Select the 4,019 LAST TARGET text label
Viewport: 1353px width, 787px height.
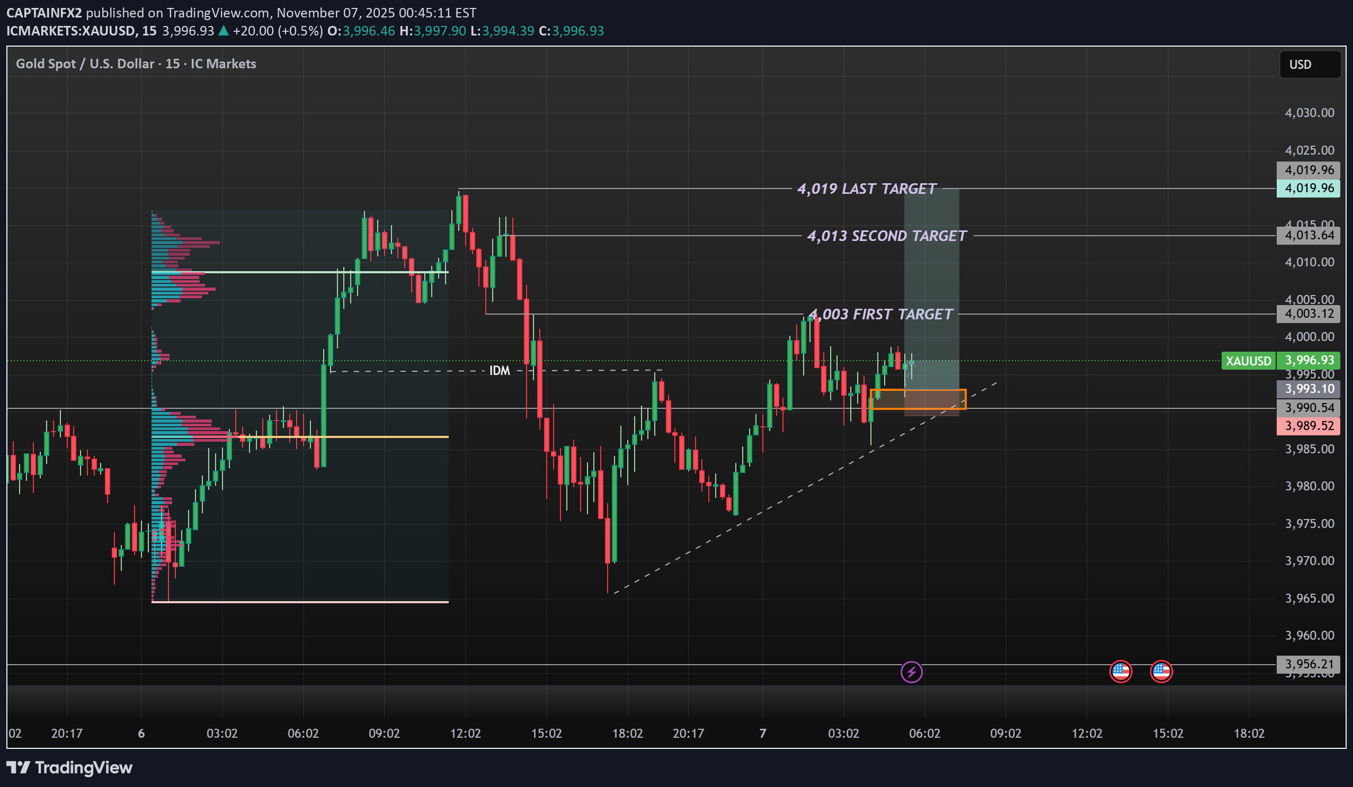pyautogui.click(x=867, y=189)
